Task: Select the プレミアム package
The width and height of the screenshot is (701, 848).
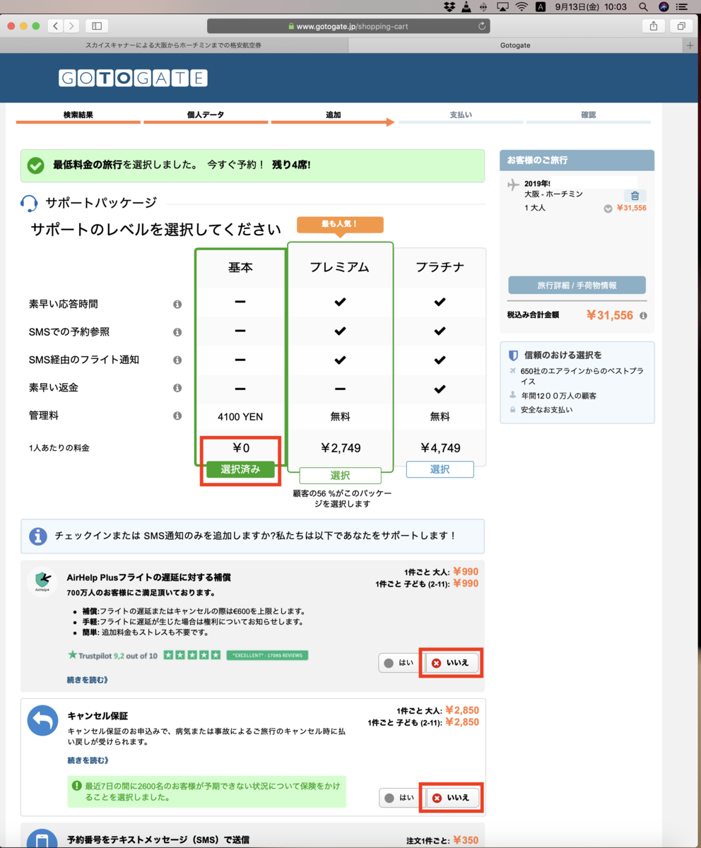Action: [x=340, y=476]
